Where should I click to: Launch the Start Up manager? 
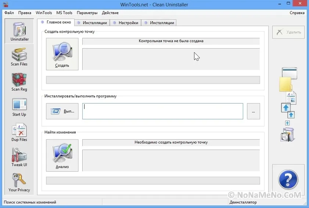[19, 107]
